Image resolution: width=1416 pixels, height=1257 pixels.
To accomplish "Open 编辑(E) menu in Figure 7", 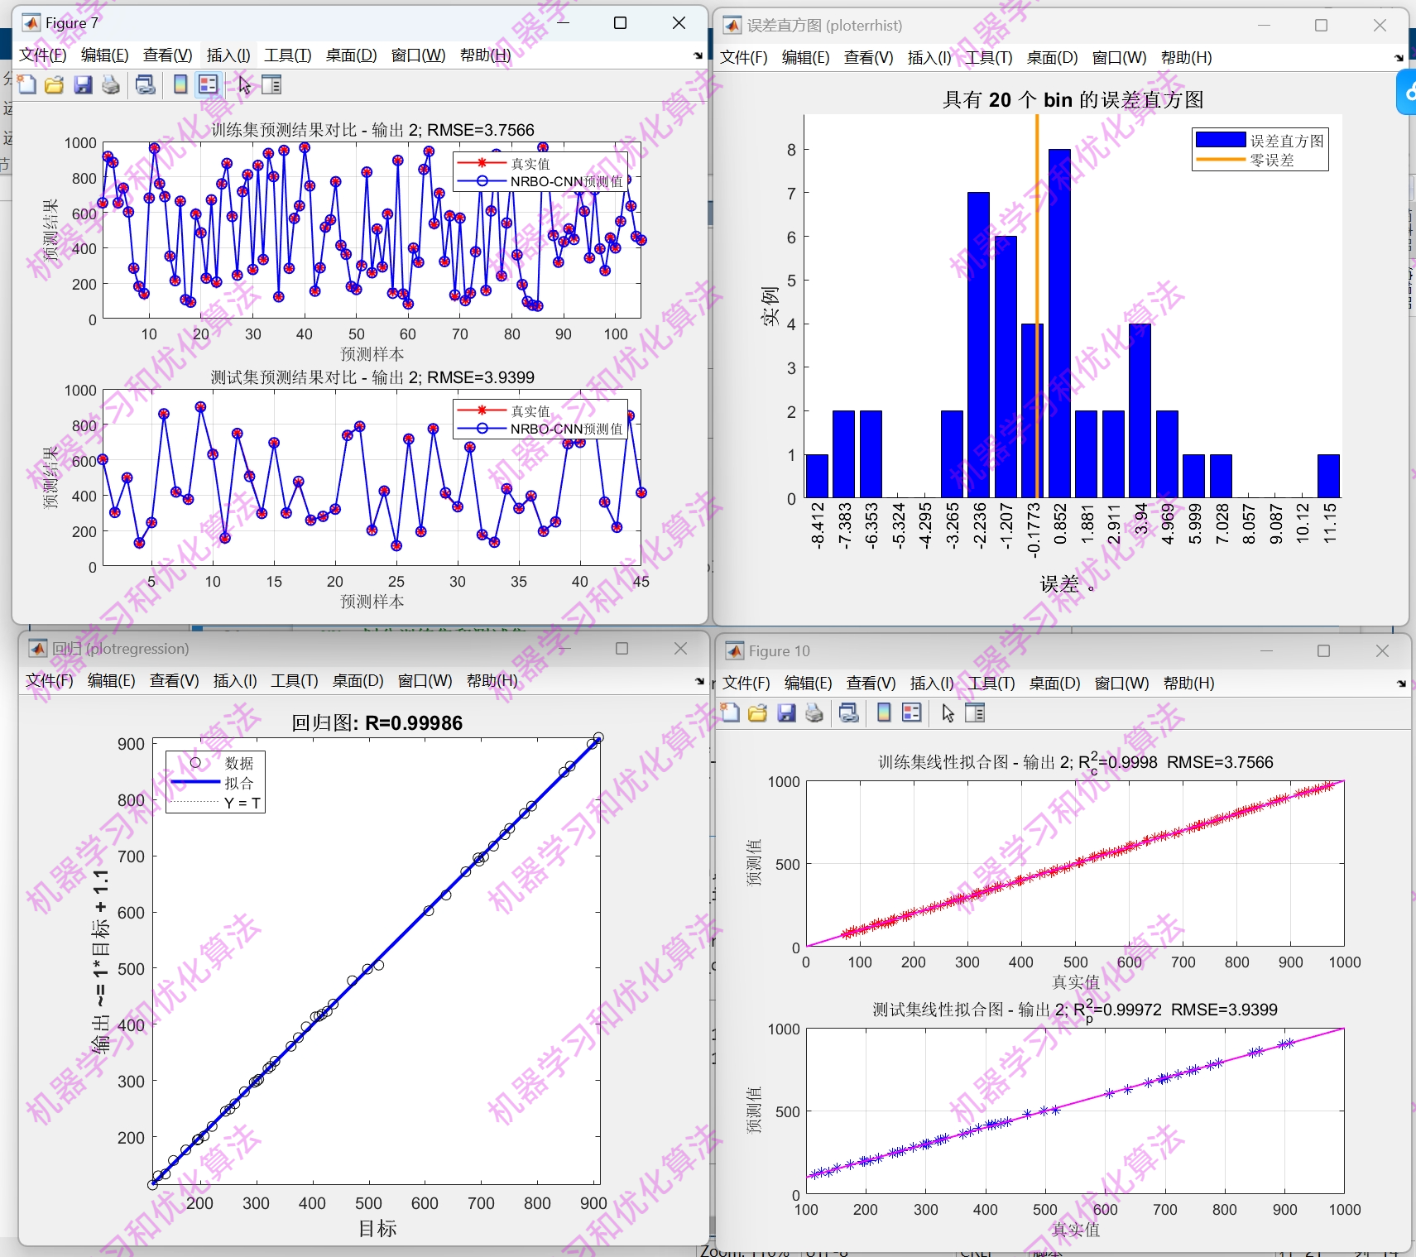I will point(105,55).
